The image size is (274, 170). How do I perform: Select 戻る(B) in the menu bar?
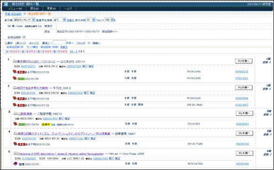pyautogui.click(x=34, y=8)
